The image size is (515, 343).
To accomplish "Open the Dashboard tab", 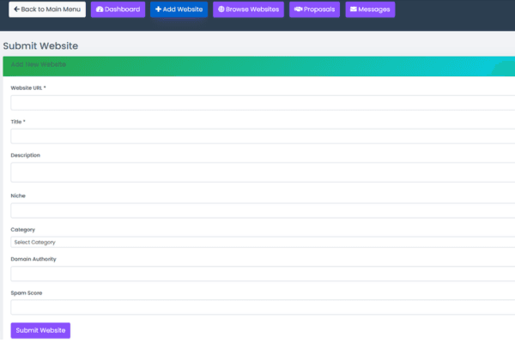I will [x=118, y=9].
